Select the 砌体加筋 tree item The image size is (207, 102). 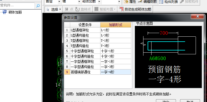(x=15, y=12)
